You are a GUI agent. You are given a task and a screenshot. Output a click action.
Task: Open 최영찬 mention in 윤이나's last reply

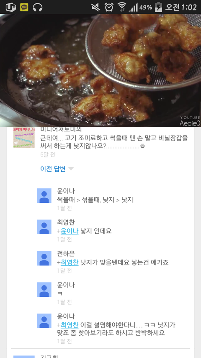70,325
